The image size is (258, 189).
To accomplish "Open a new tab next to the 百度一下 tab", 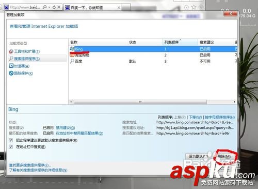I will (x=126, y=8).
